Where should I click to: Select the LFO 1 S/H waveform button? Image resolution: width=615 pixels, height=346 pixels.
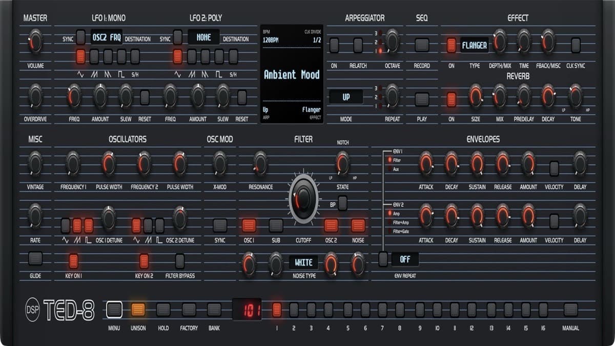(135, 56)
